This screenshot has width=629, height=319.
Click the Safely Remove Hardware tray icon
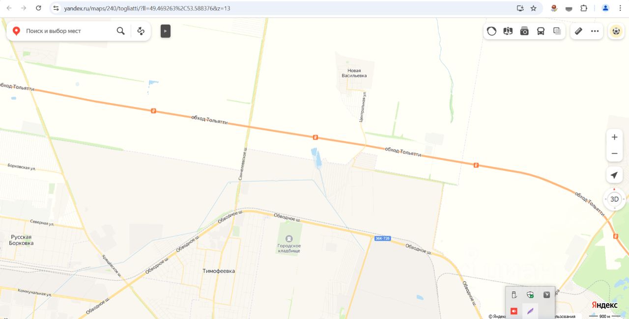514,295
